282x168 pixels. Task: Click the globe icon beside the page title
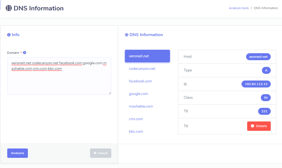click(9, 8)
